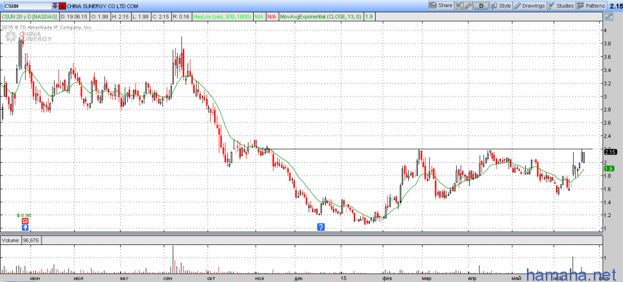Click the large 2.15 last price in header
Viewport: 623px width, 282px height.
[x=615, y=6]
